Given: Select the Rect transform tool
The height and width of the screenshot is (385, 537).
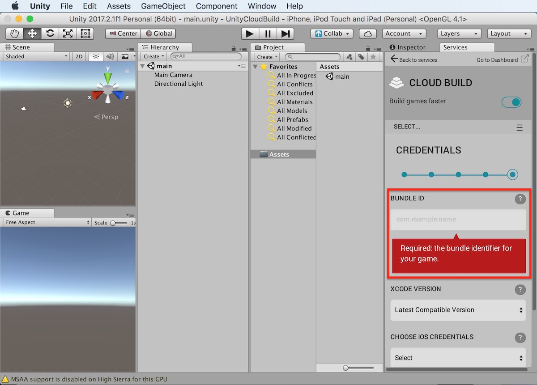Looking at the screenshot, I should 85,34.
